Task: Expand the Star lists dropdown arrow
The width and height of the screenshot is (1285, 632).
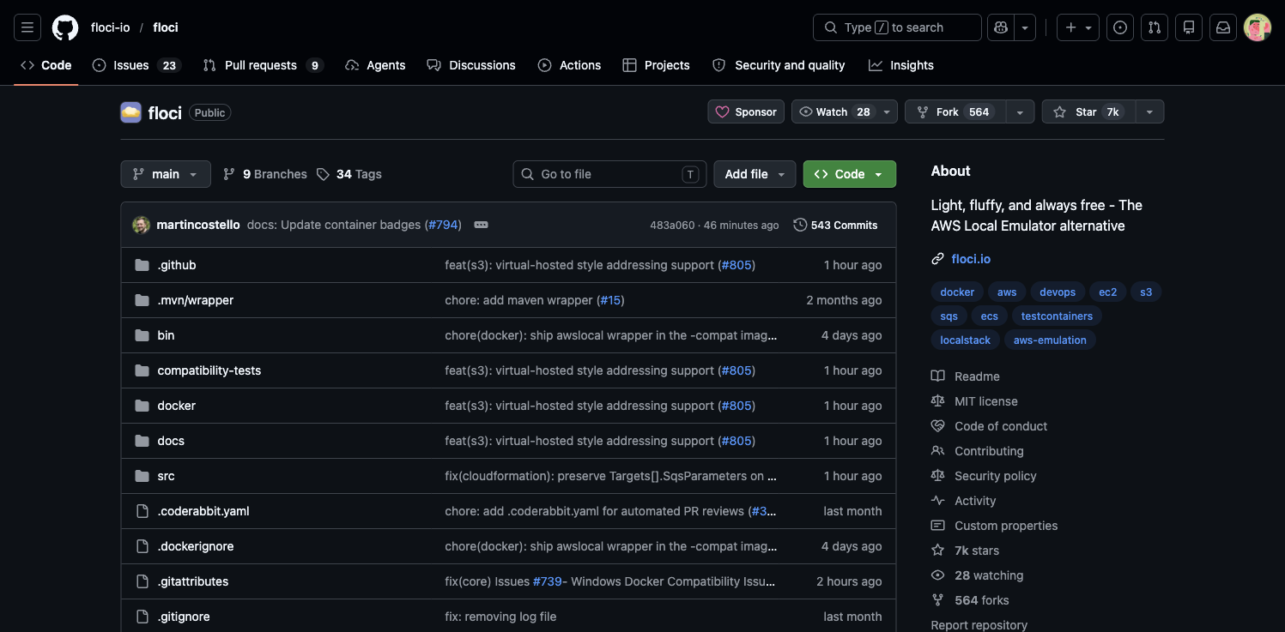Action: click(x=1149, y=112)
